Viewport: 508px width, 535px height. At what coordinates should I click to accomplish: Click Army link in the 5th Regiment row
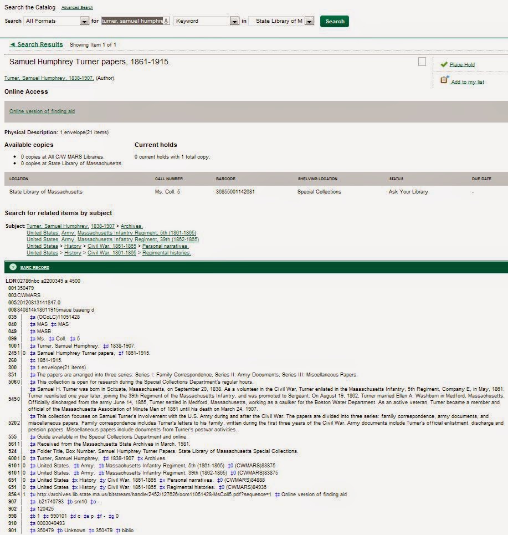tap(68, 233)
